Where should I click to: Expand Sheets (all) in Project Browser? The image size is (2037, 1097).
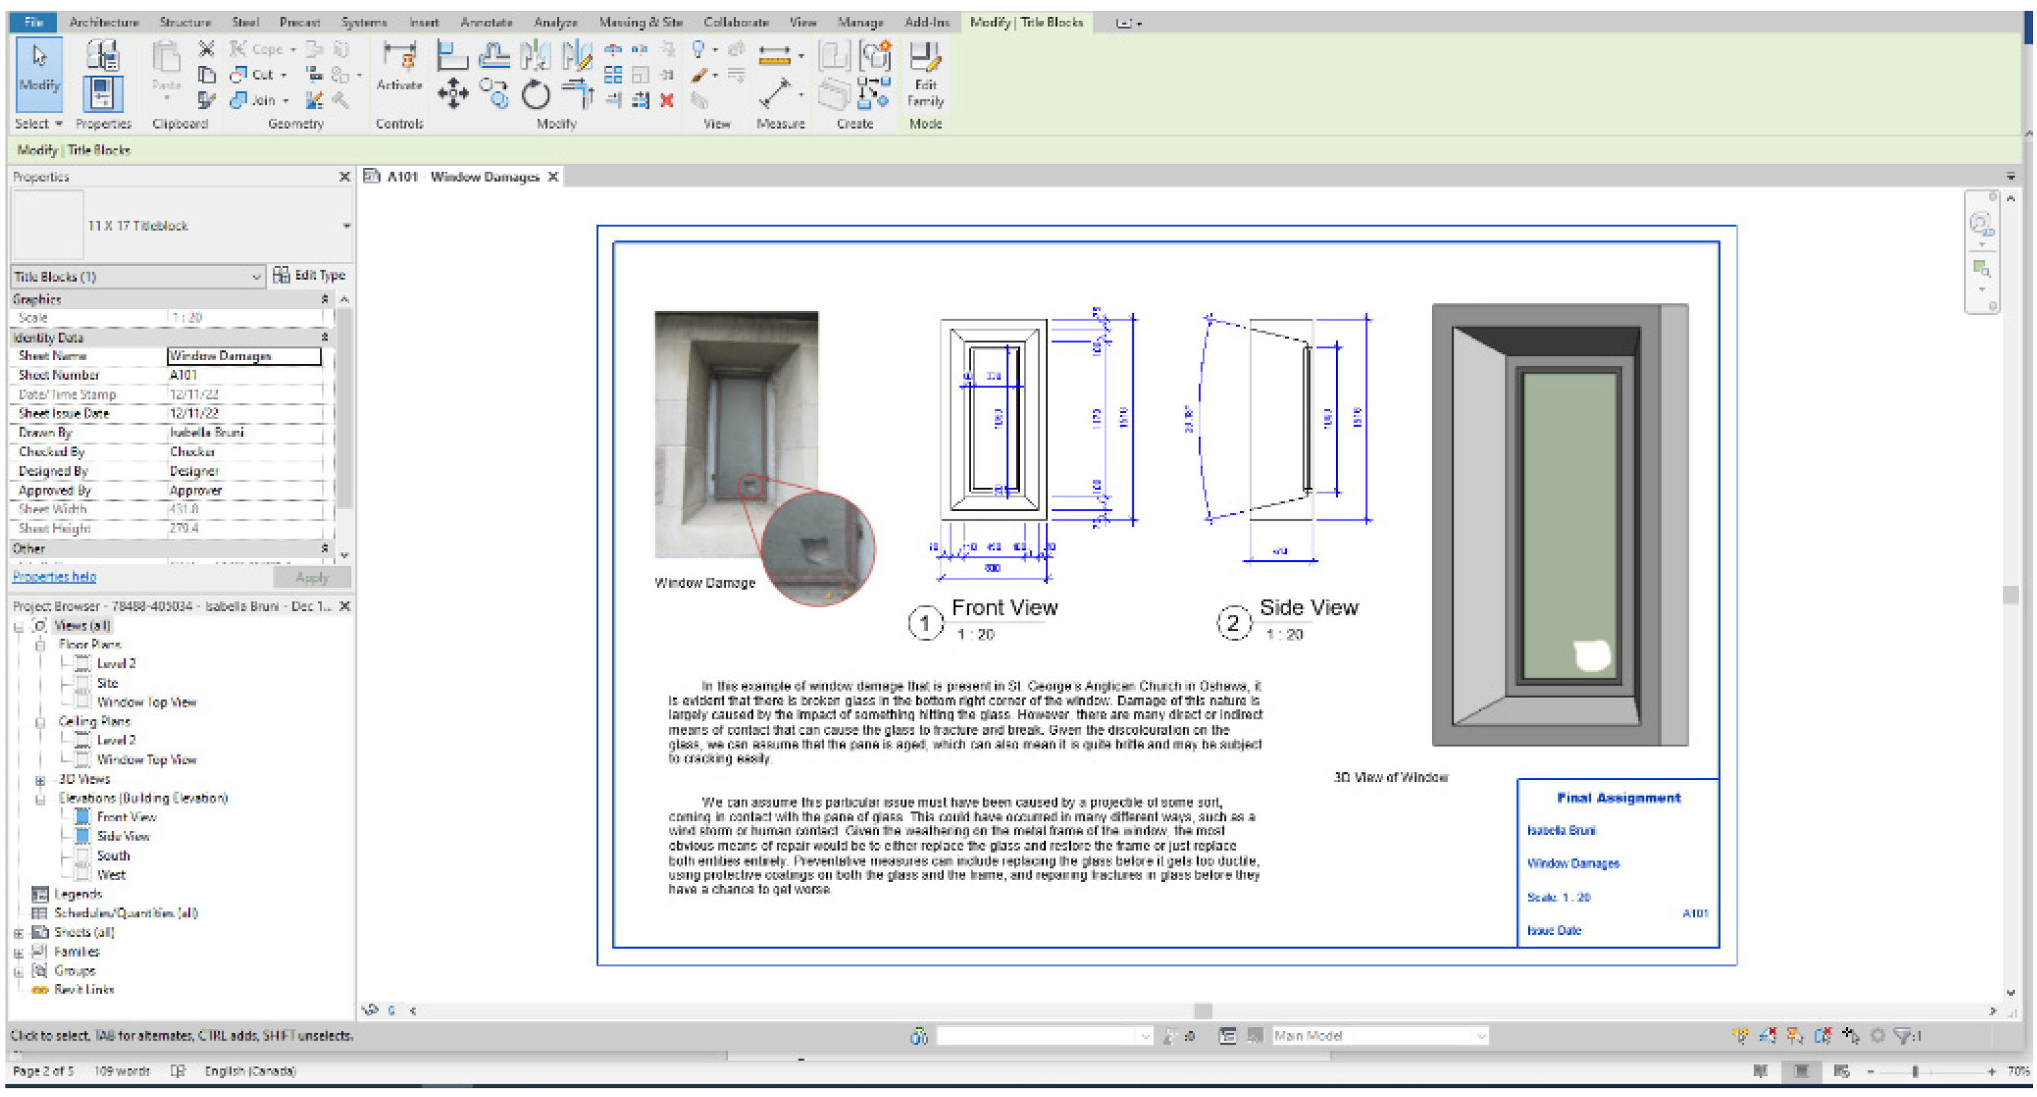tap(18, 933)
